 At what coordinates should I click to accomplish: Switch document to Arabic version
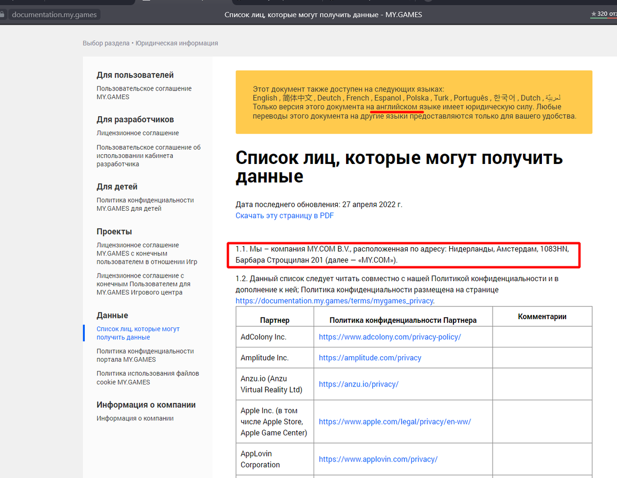pyautogui.click(x=553, y=98)
